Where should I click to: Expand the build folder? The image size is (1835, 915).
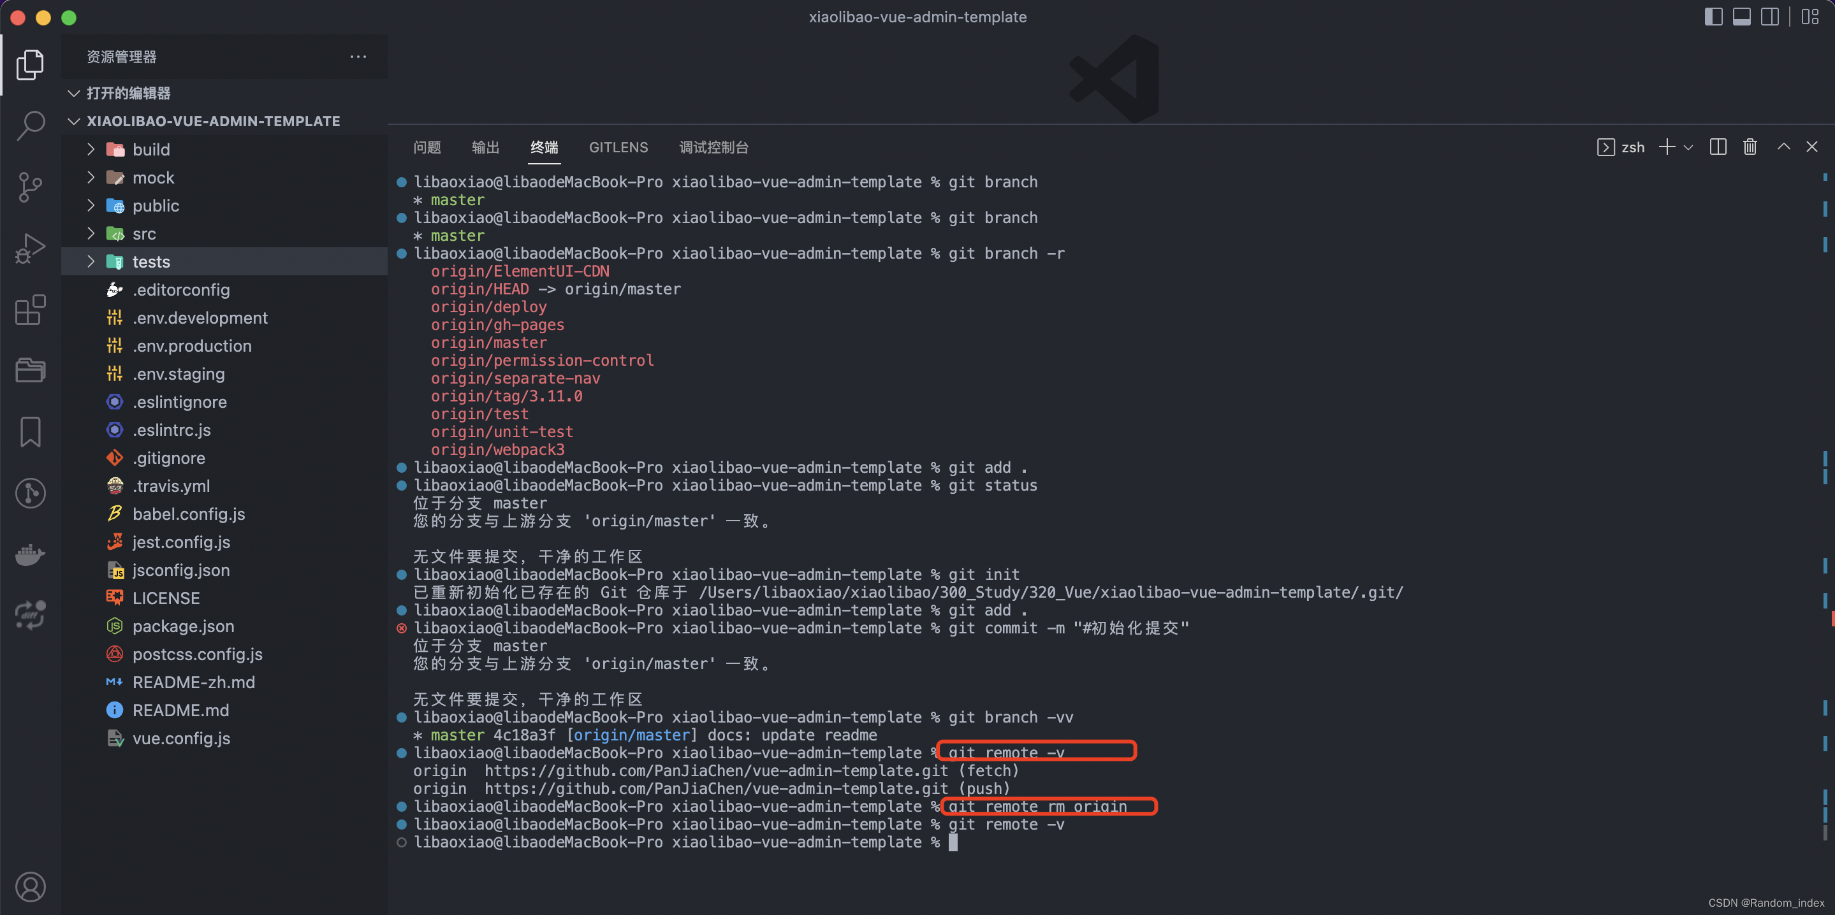point(224,150)
